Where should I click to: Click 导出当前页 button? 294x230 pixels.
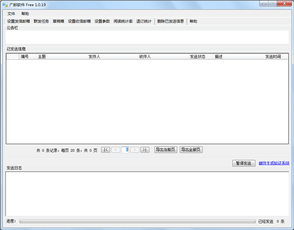[166, 150]
